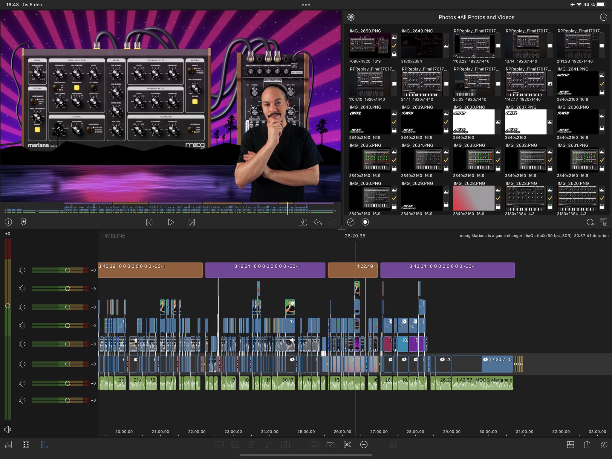Search the library with magnifier icon
This screenshot has height=459, width=612.
(590, 222)
